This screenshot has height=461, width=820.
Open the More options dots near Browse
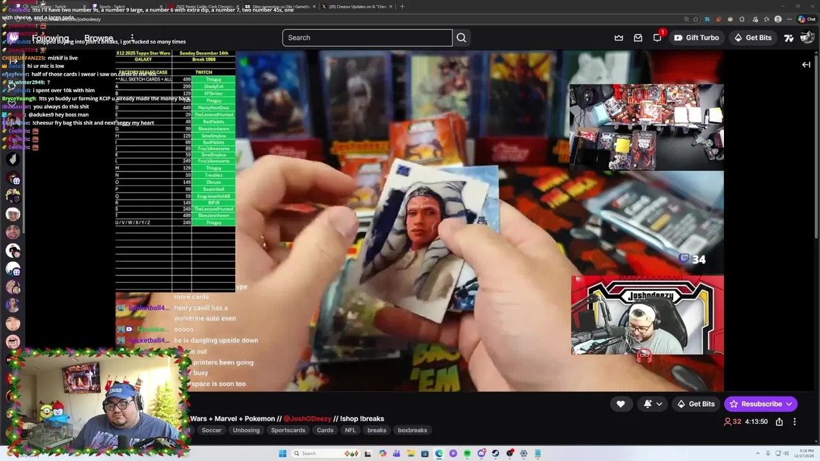[132, 38]
